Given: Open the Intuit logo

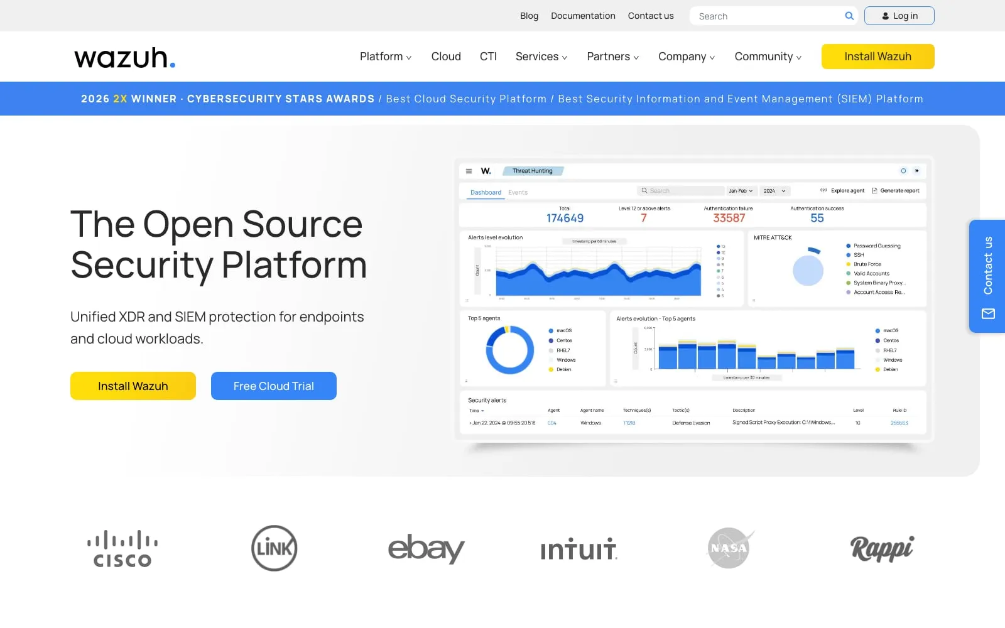Looking at the screenshot, I should 579,549.
